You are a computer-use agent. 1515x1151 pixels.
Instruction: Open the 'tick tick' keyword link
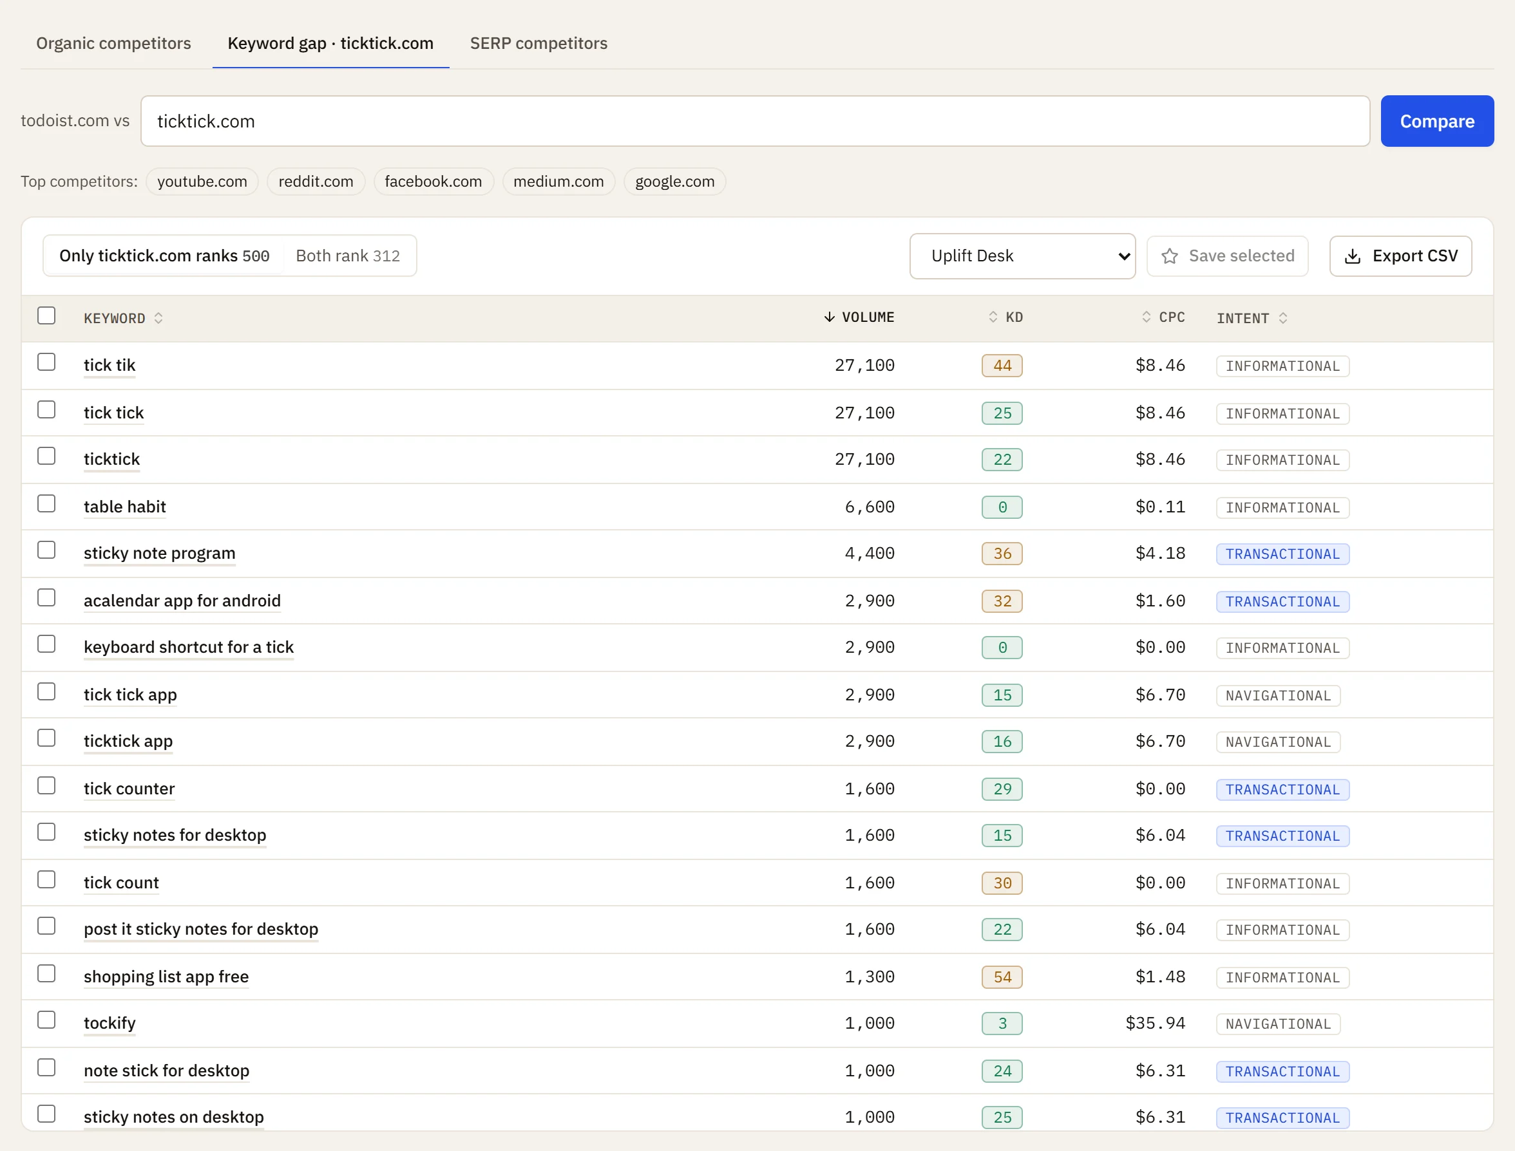114,413
